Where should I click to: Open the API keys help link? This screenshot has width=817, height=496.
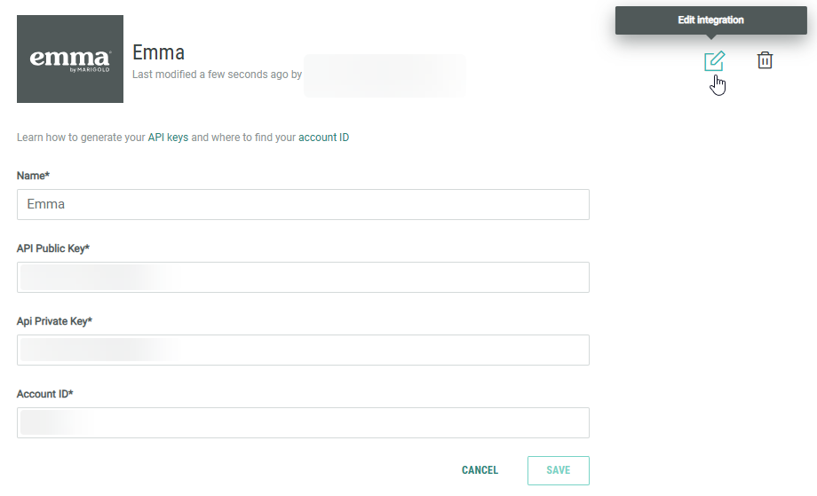click(168, 138)
